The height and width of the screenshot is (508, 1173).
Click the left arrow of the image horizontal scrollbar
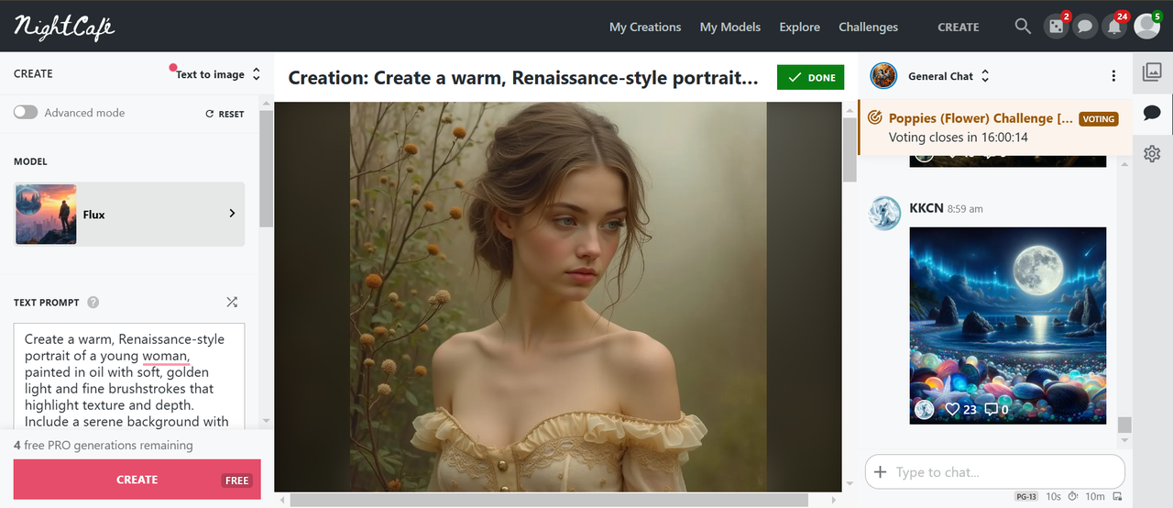pyautogui.click(x=283, y=501)
